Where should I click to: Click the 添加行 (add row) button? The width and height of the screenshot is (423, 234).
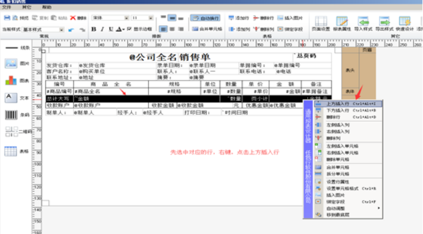pos(239,18)
